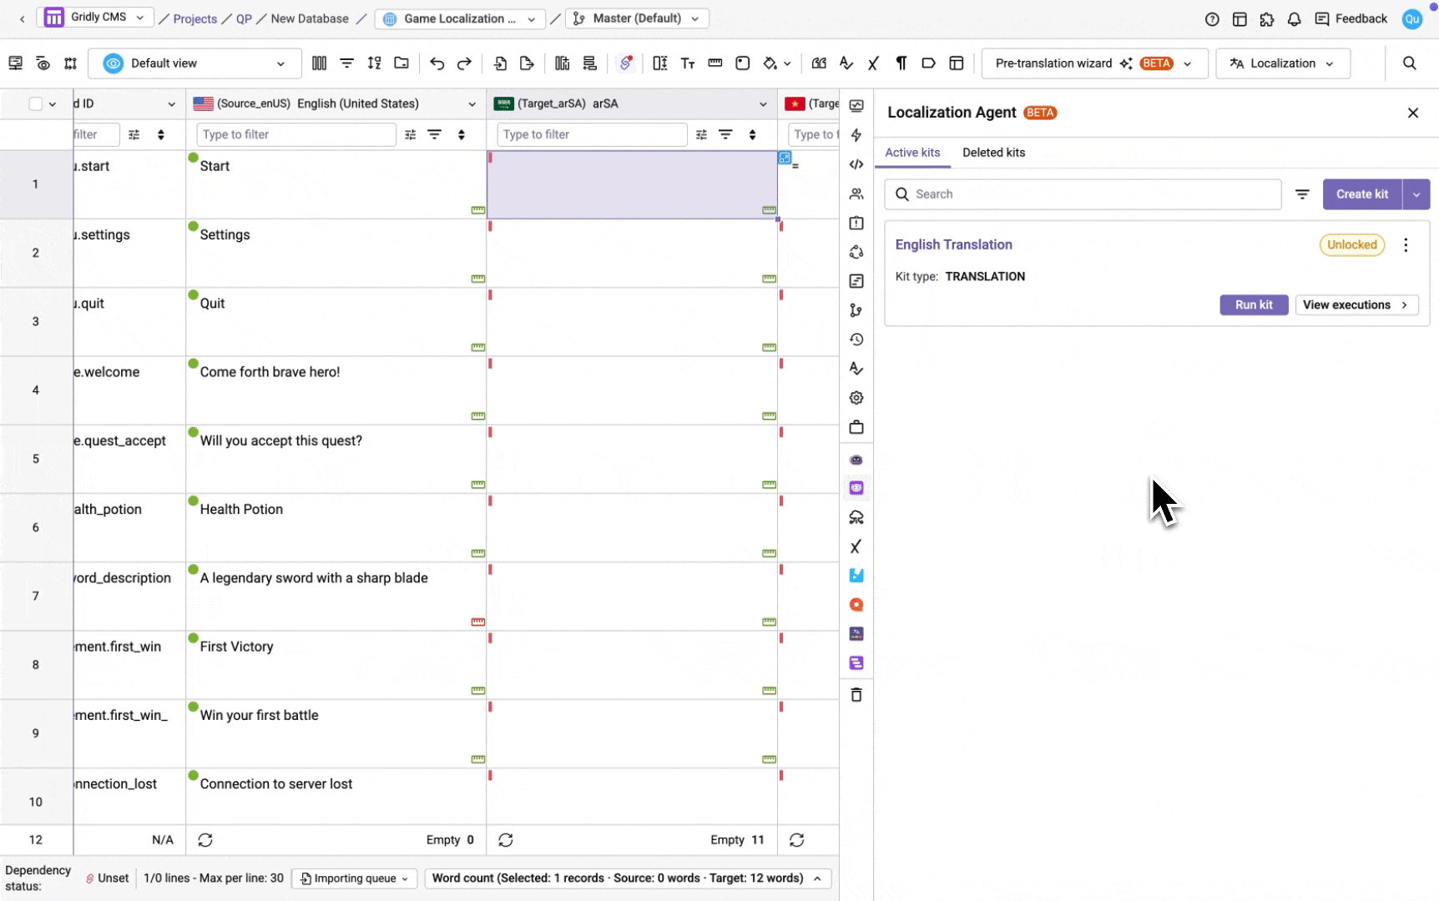Click the 'Come forth brave hero!' cell
This screenshot has height=901, width=1439.
click(336, 390)
